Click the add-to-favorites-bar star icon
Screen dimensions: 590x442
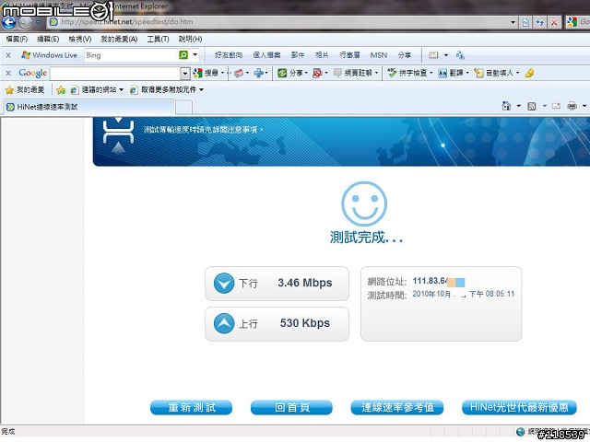61,90
